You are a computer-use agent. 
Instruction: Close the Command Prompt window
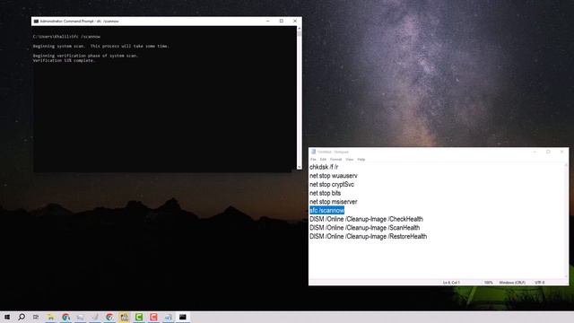(x=295, y=22)
